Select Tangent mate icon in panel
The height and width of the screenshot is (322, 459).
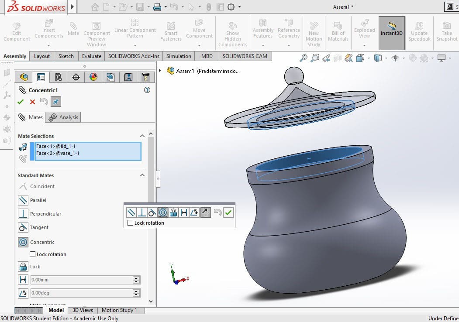pos(23,227)
